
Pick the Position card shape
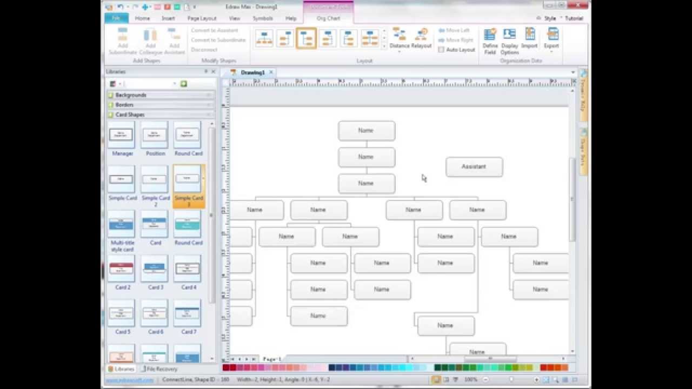(155, 135)
